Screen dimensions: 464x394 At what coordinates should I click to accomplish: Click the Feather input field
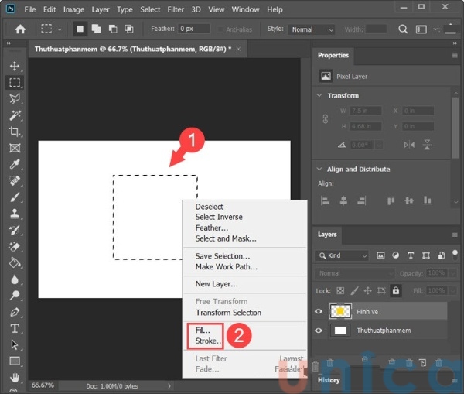click(193, 29)
